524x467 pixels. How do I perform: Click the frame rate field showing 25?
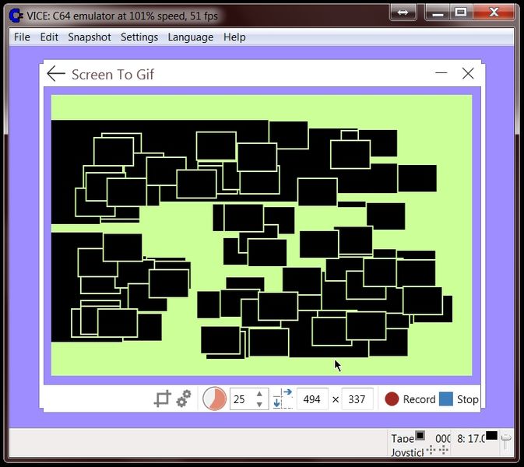pyautogui.click(x=241, y=399)
